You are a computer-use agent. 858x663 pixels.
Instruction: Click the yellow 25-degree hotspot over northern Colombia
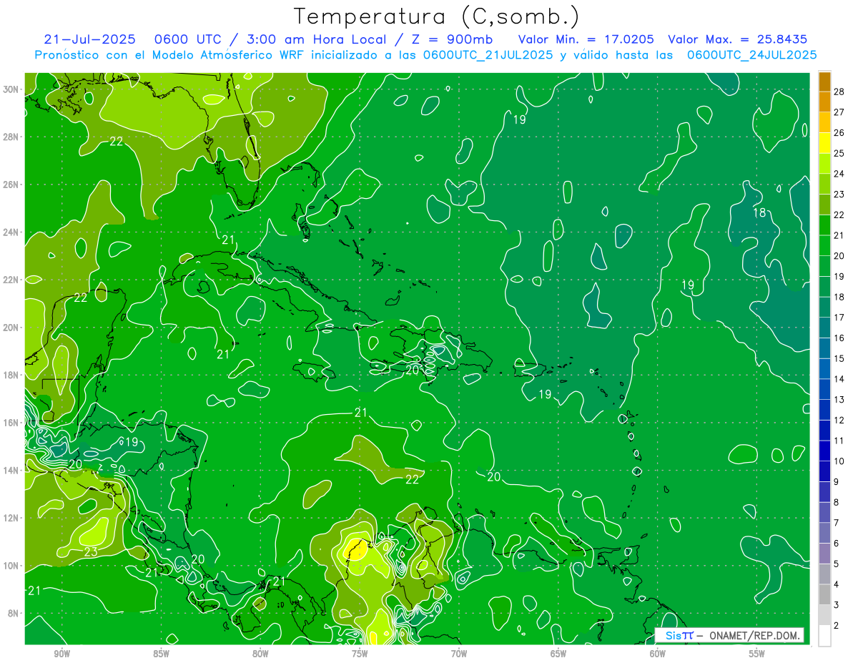tap(356, 549)
